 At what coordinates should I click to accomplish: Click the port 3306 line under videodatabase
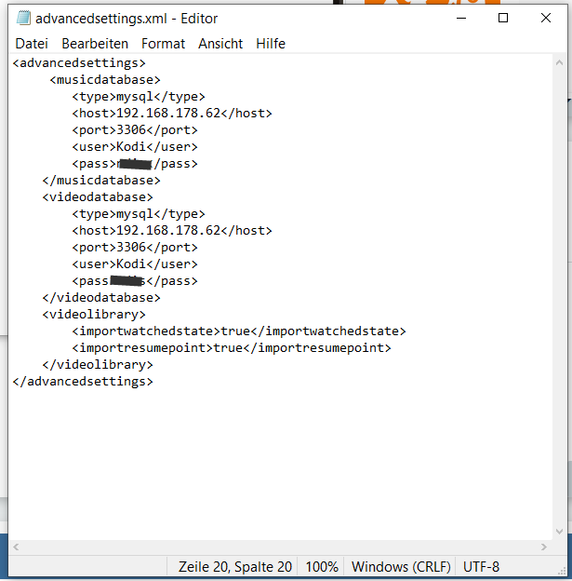pyautogui.click(x=135, y=247)
